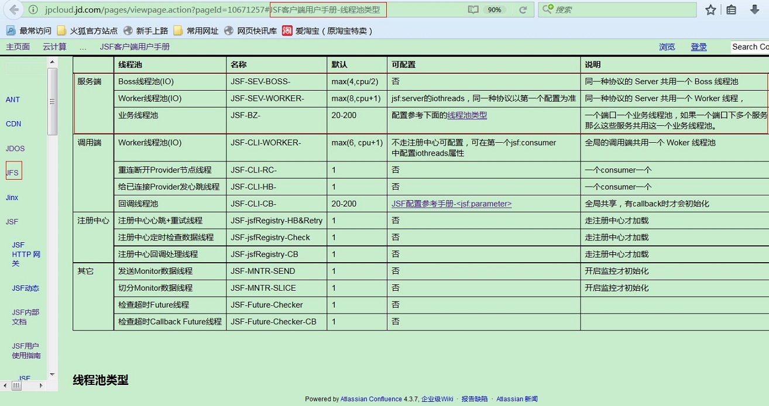Open the bookmarks list icon
The width and height of the screenshot is (769, 406).
pos(732,9)
